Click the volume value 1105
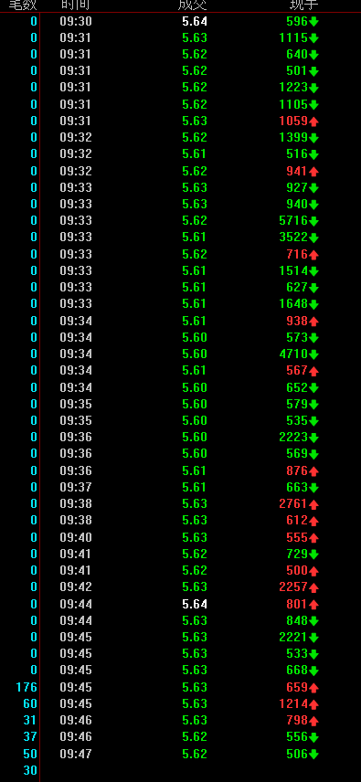Viewport: 361px width, 782px height. click(293, 104)
